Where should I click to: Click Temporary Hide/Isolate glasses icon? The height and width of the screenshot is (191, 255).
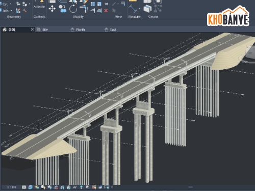point(75,187)
